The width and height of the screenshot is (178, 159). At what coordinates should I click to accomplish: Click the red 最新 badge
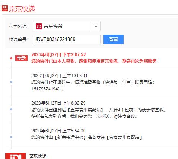pyautogui.click(x=22, y=58)
